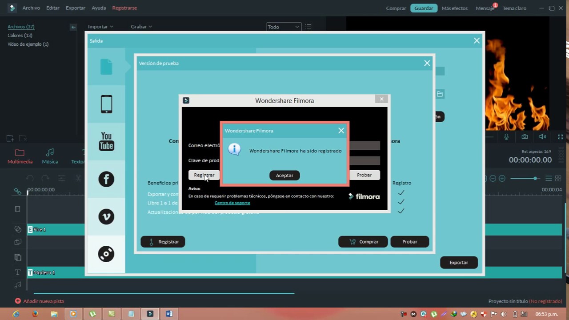Switch to the Multimedia tab
569x320 pixels.
[x=20, y=156]
